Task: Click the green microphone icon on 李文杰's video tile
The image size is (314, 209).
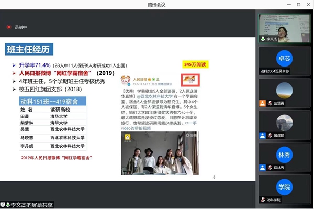Action: coord(263,39)
